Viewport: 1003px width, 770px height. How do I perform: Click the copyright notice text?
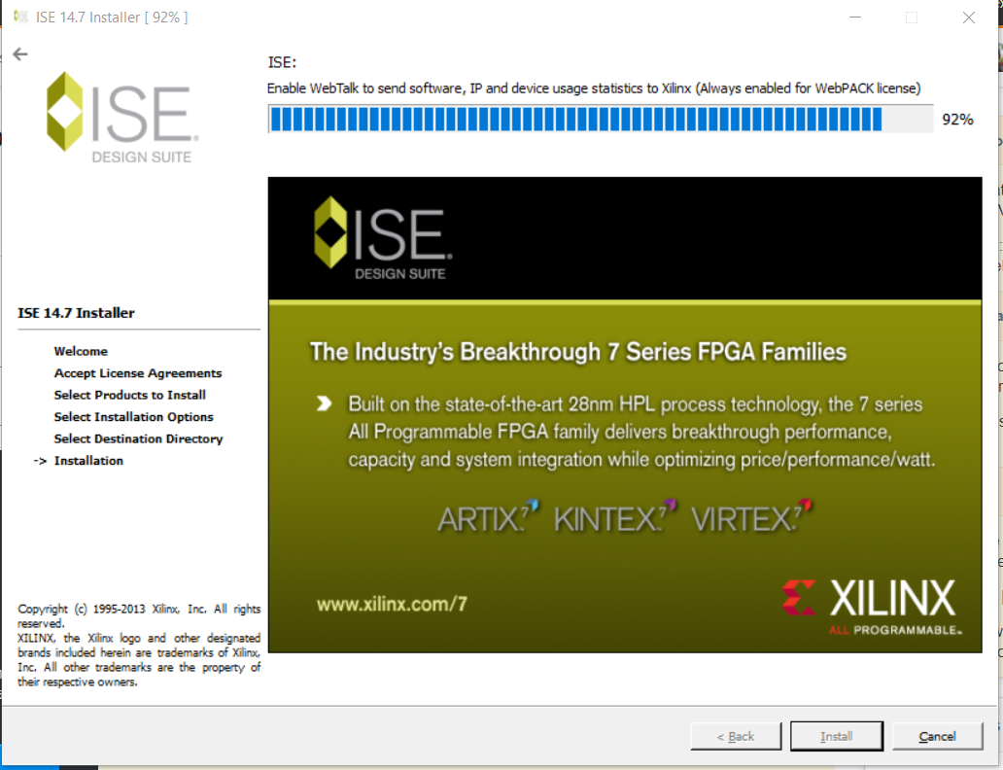tap(139, 646)
